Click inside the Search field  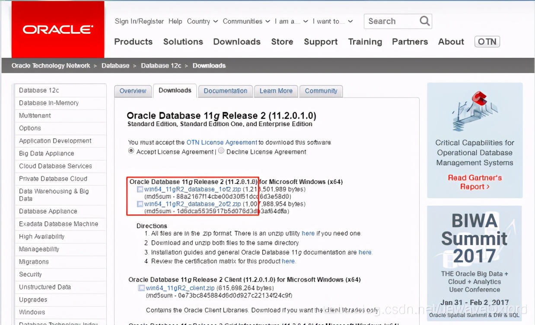392,21
